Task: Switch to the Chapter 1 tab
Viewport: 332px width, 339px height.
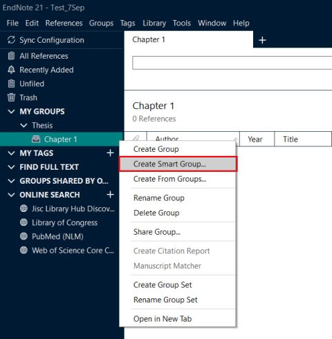Action: (x=189, y=39)
